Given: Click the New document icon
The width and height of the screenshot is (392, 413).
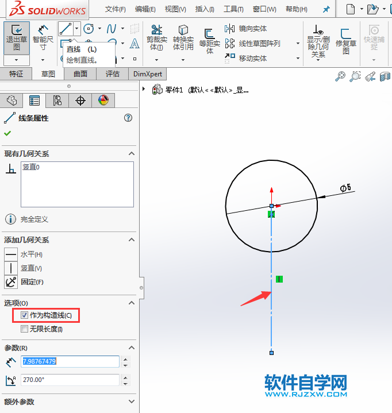Looking at the screenshot, I should pyautogui.click(x=351, y=9).
